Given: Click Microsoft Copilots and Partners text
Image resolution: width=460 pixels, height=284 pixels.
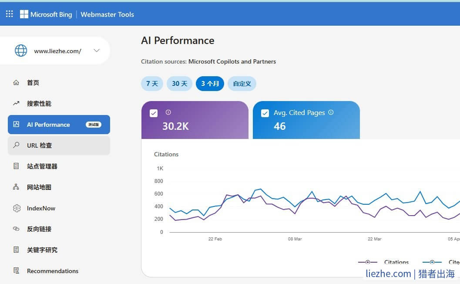Looking at the screenshot, I should click(232, 62).
